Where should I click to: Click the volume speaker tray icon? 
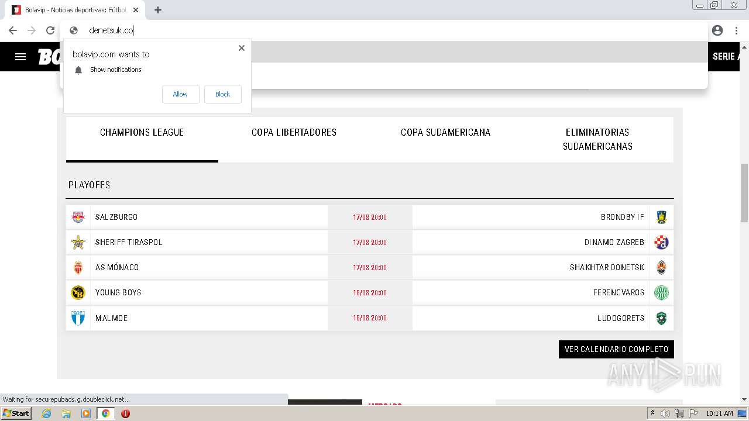coord(665,413)
